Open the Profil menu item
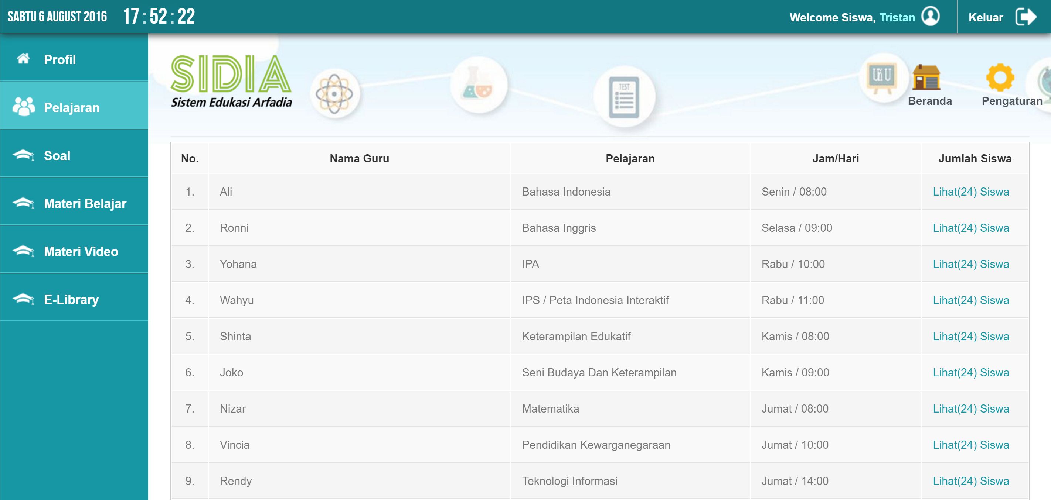1051x500 pixels. (74, 59)
